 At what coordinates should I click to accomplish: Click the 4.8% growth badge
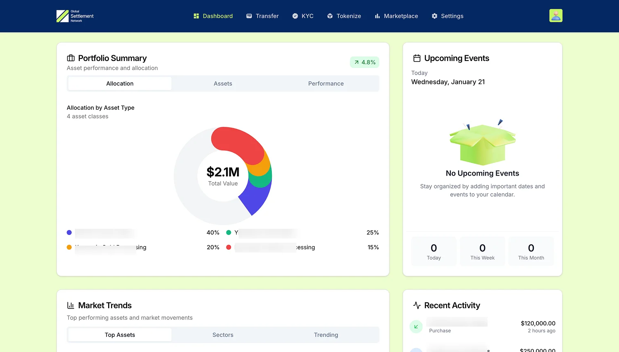(x=365, y=62)
